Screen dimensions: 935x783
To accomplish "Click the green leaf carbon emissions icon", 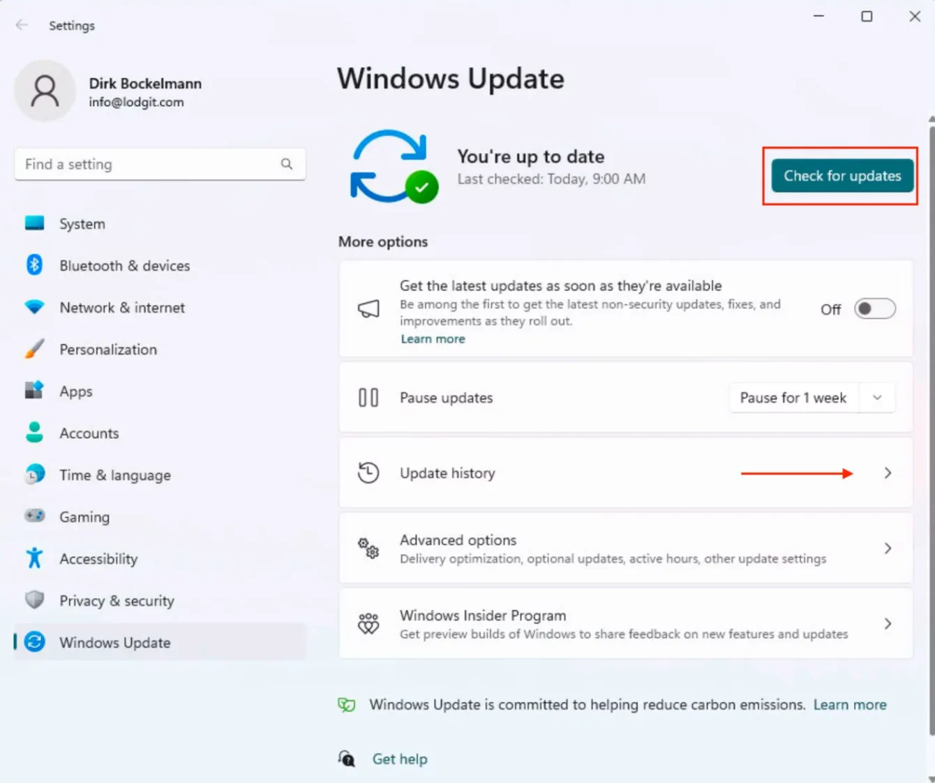I will coord(347,705).
